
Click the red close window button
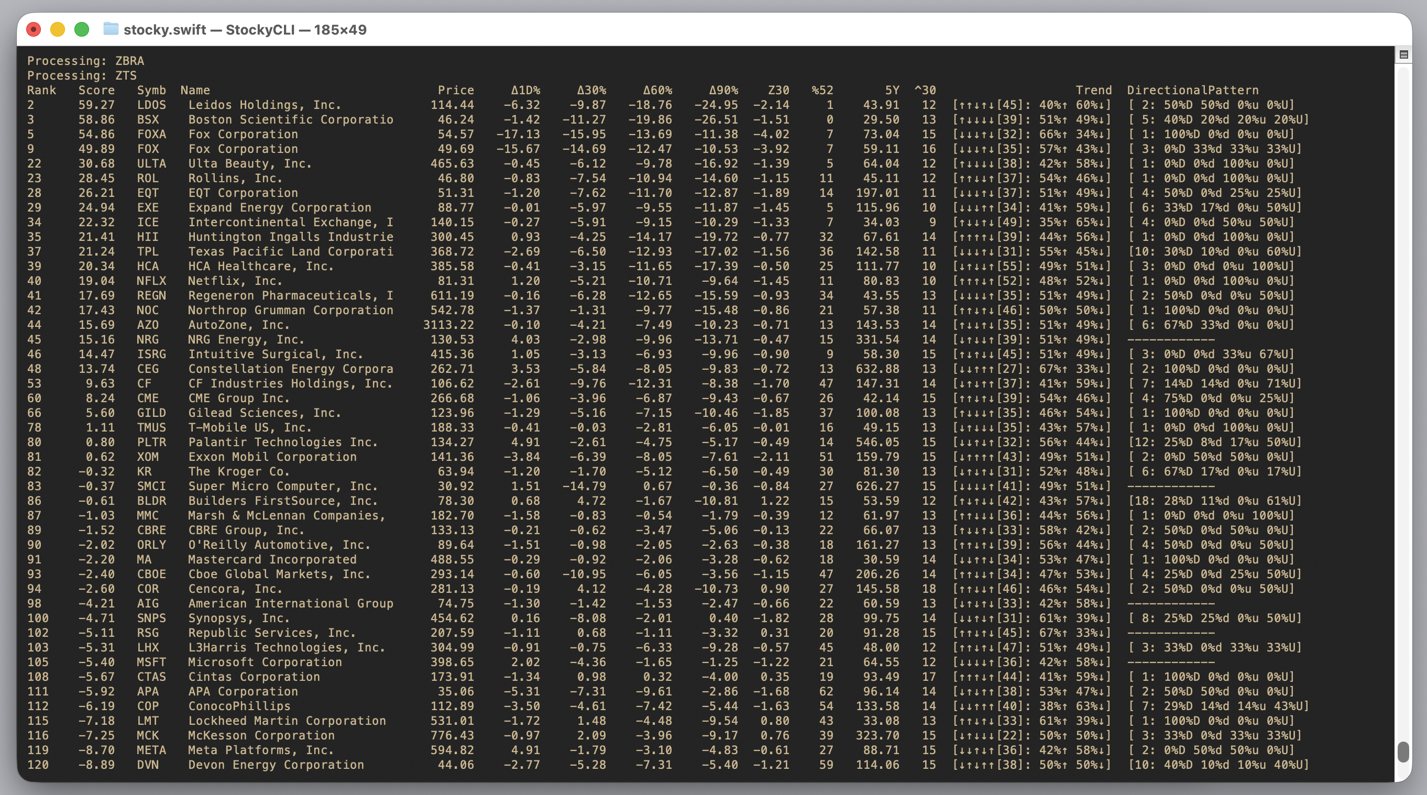pyautogui.click(x=34, y=29)
